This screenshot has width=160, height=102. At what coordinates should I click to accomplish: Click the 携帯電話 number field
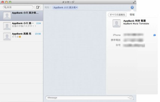click(133, 40)
